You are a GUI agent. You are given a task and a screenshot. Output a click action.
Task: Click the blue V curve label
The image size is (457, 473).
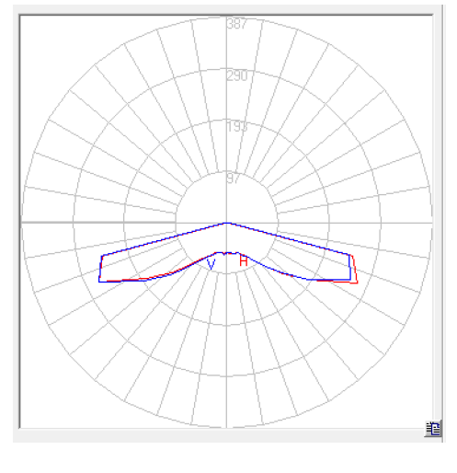pos(211,264)
